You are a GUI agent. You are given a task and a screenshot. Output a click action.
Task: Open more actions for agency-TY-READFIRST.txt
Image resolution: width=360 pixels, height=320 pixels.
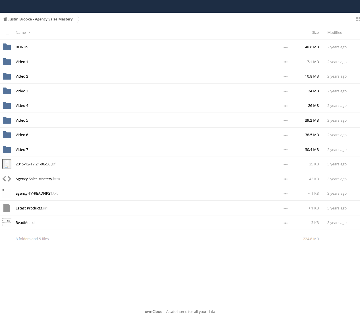click(286, 194)
